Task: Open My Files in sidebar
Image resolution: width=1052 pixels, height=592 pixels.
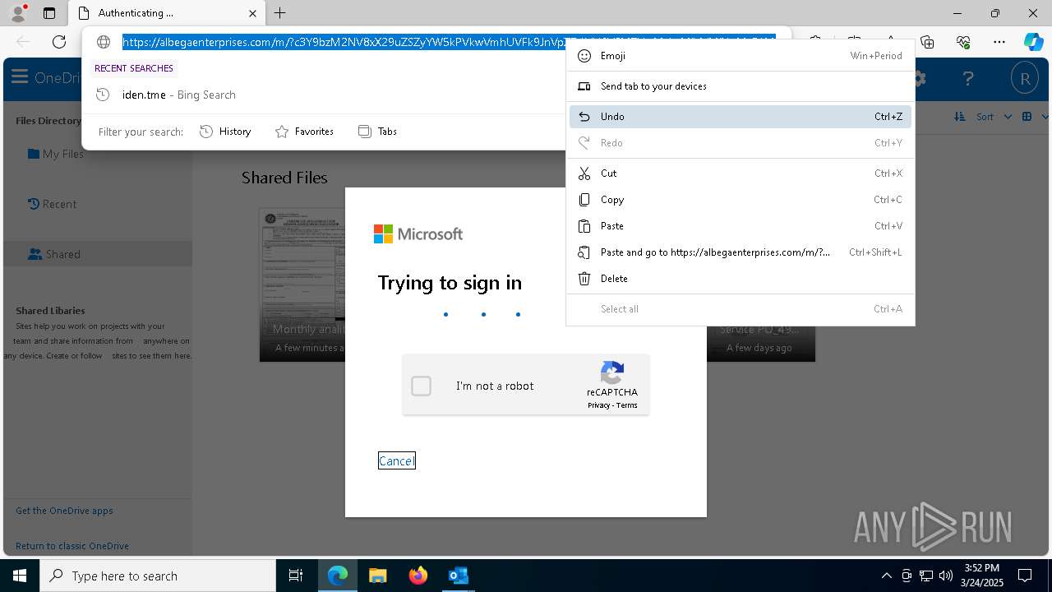Action: (56, 154)
